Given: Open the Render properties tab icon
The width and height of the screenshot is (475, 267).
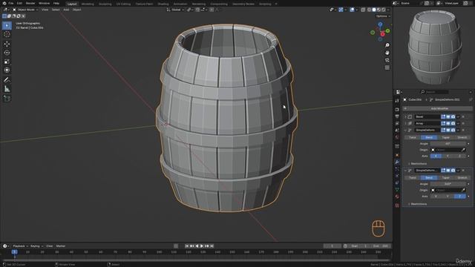Looking at the screenshot, I should click(397, 109).
